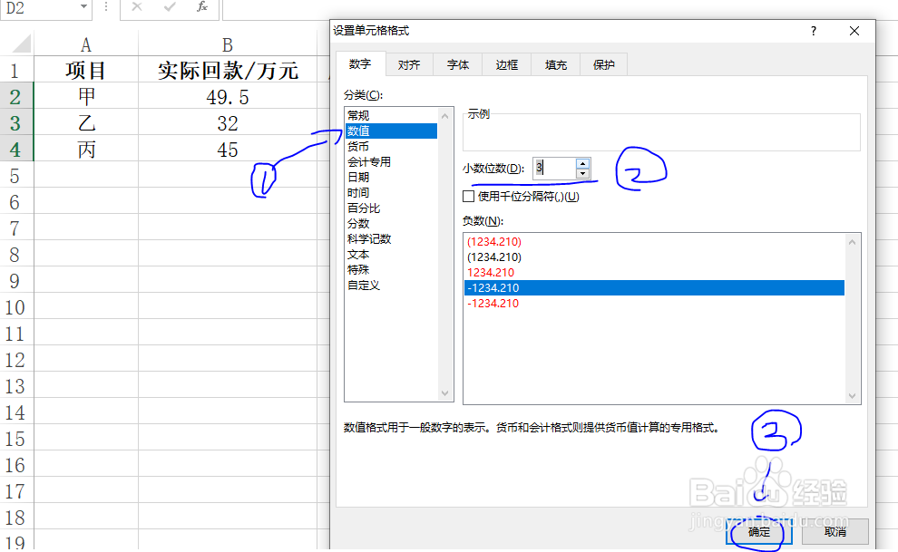898x552 pixels.
Task: Select 自定义 in category list
Action: [x=392, y=286]
